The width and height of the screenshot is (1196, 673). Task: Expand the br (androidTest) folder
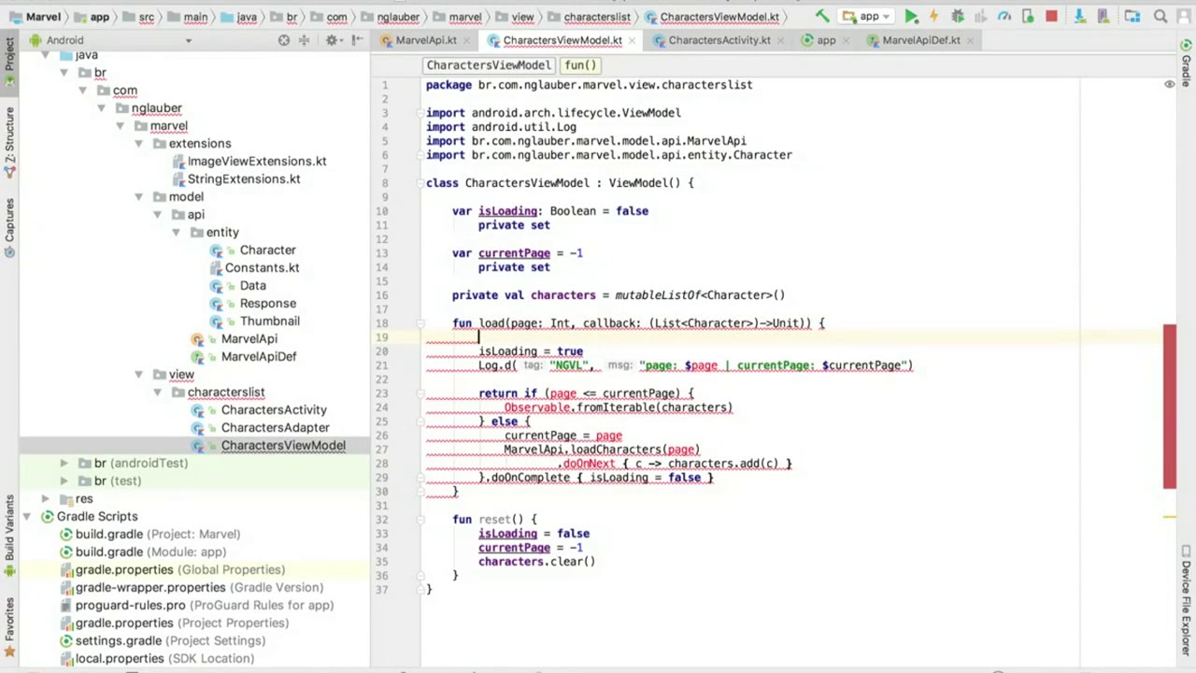[x=64, y=464]
